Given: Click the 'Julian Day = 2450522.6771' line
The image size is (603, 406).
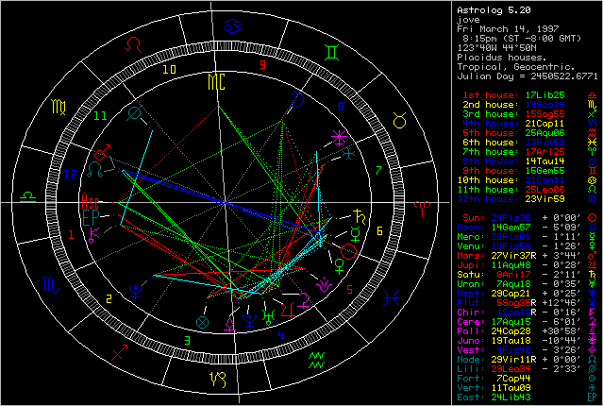Looking at the screenshot, I should pos(528,76).
